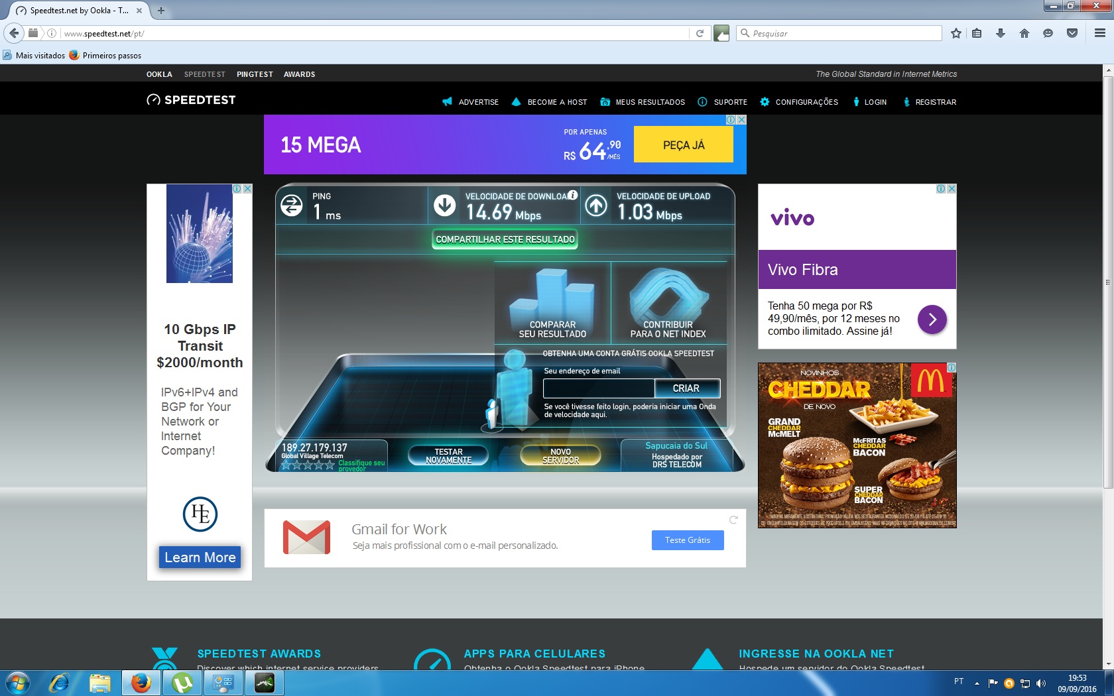Click the green thumbnail icon beside search box
Image resolution: width=1114 pixels, height=696 pixels.
pos(721,33)
